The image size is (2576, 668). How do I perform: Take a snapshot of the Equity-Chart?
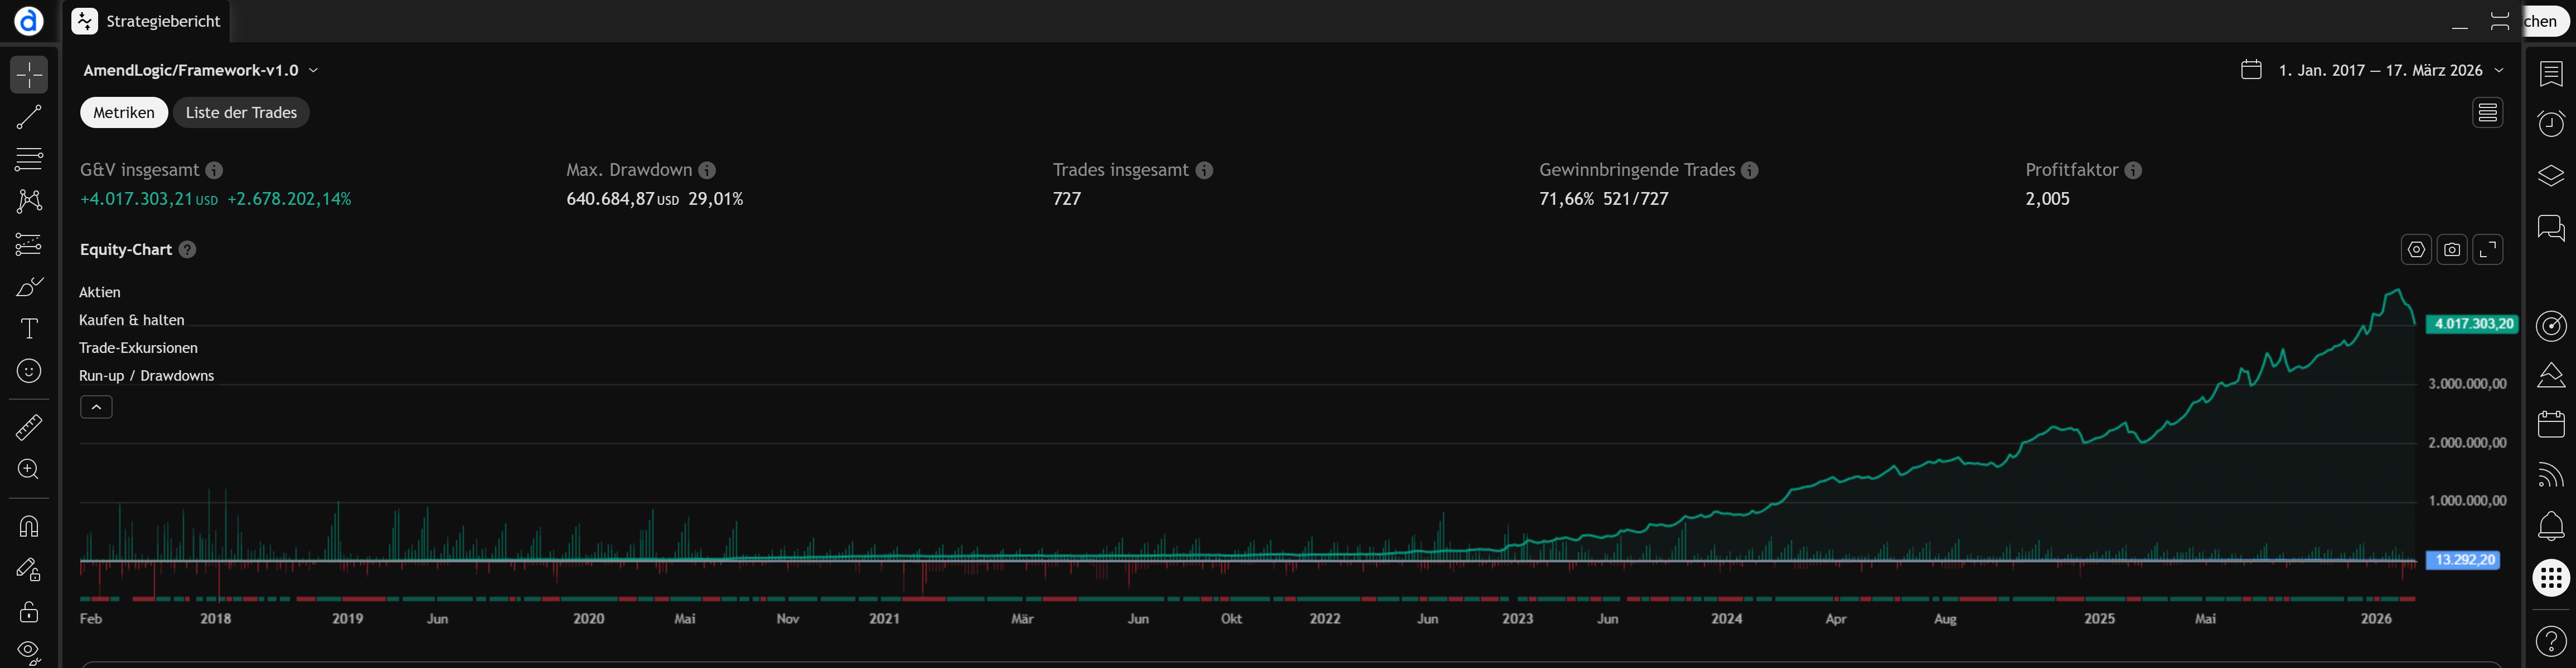pyautogui.click(x=2452, y=249)
